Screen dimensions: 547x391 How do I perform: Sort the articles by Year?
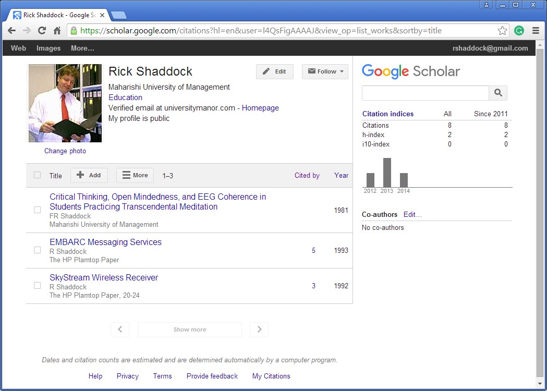pos(341,176)
